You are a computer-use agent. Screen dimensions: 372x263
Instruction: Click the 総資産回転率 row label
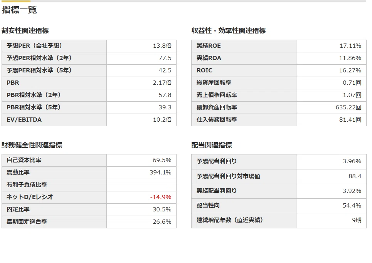click(214, 83)
